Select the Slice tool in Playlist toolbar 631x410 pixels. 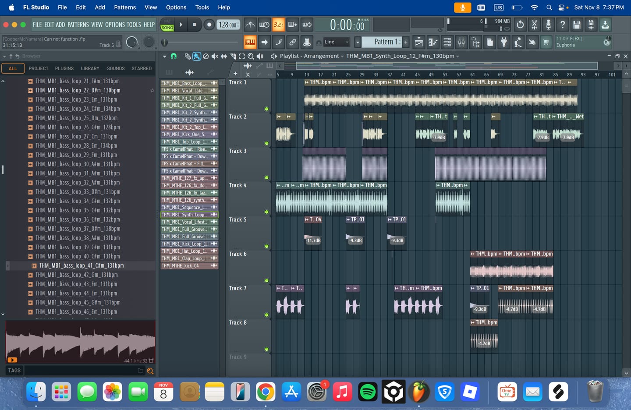[233, 56]
